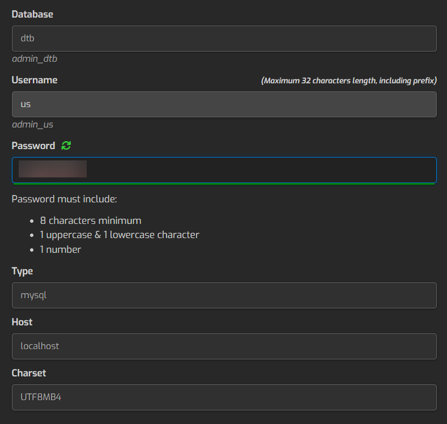The width and height of the screenshot is (447, 424).
Task: Click the 'Password must include:' heading
Action: pyautogui.click(x=64, y=200)
